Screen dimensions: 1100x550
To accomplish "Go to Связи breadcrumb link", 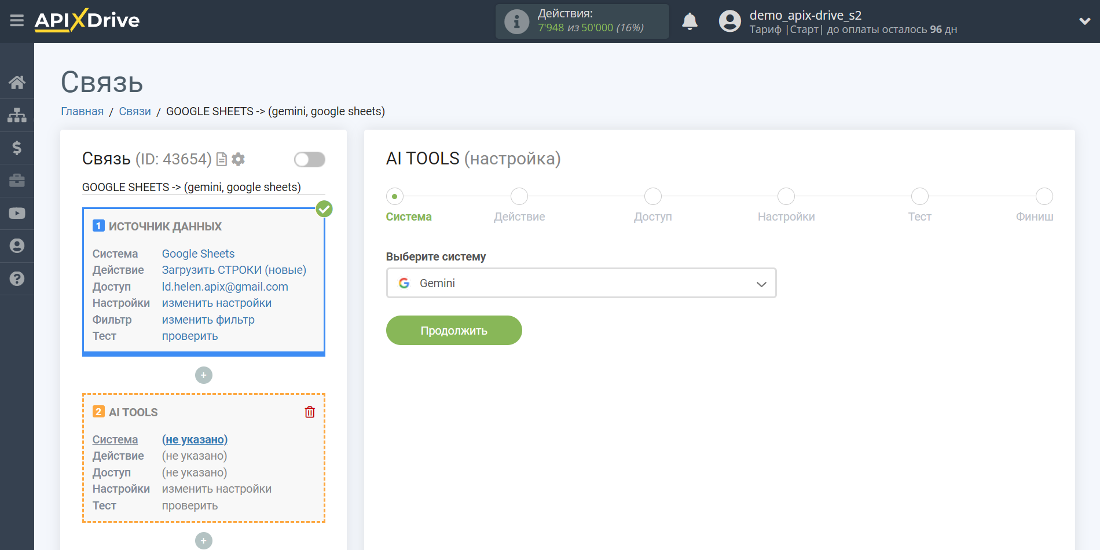I will pyautogui.click(x=135, y=111).
